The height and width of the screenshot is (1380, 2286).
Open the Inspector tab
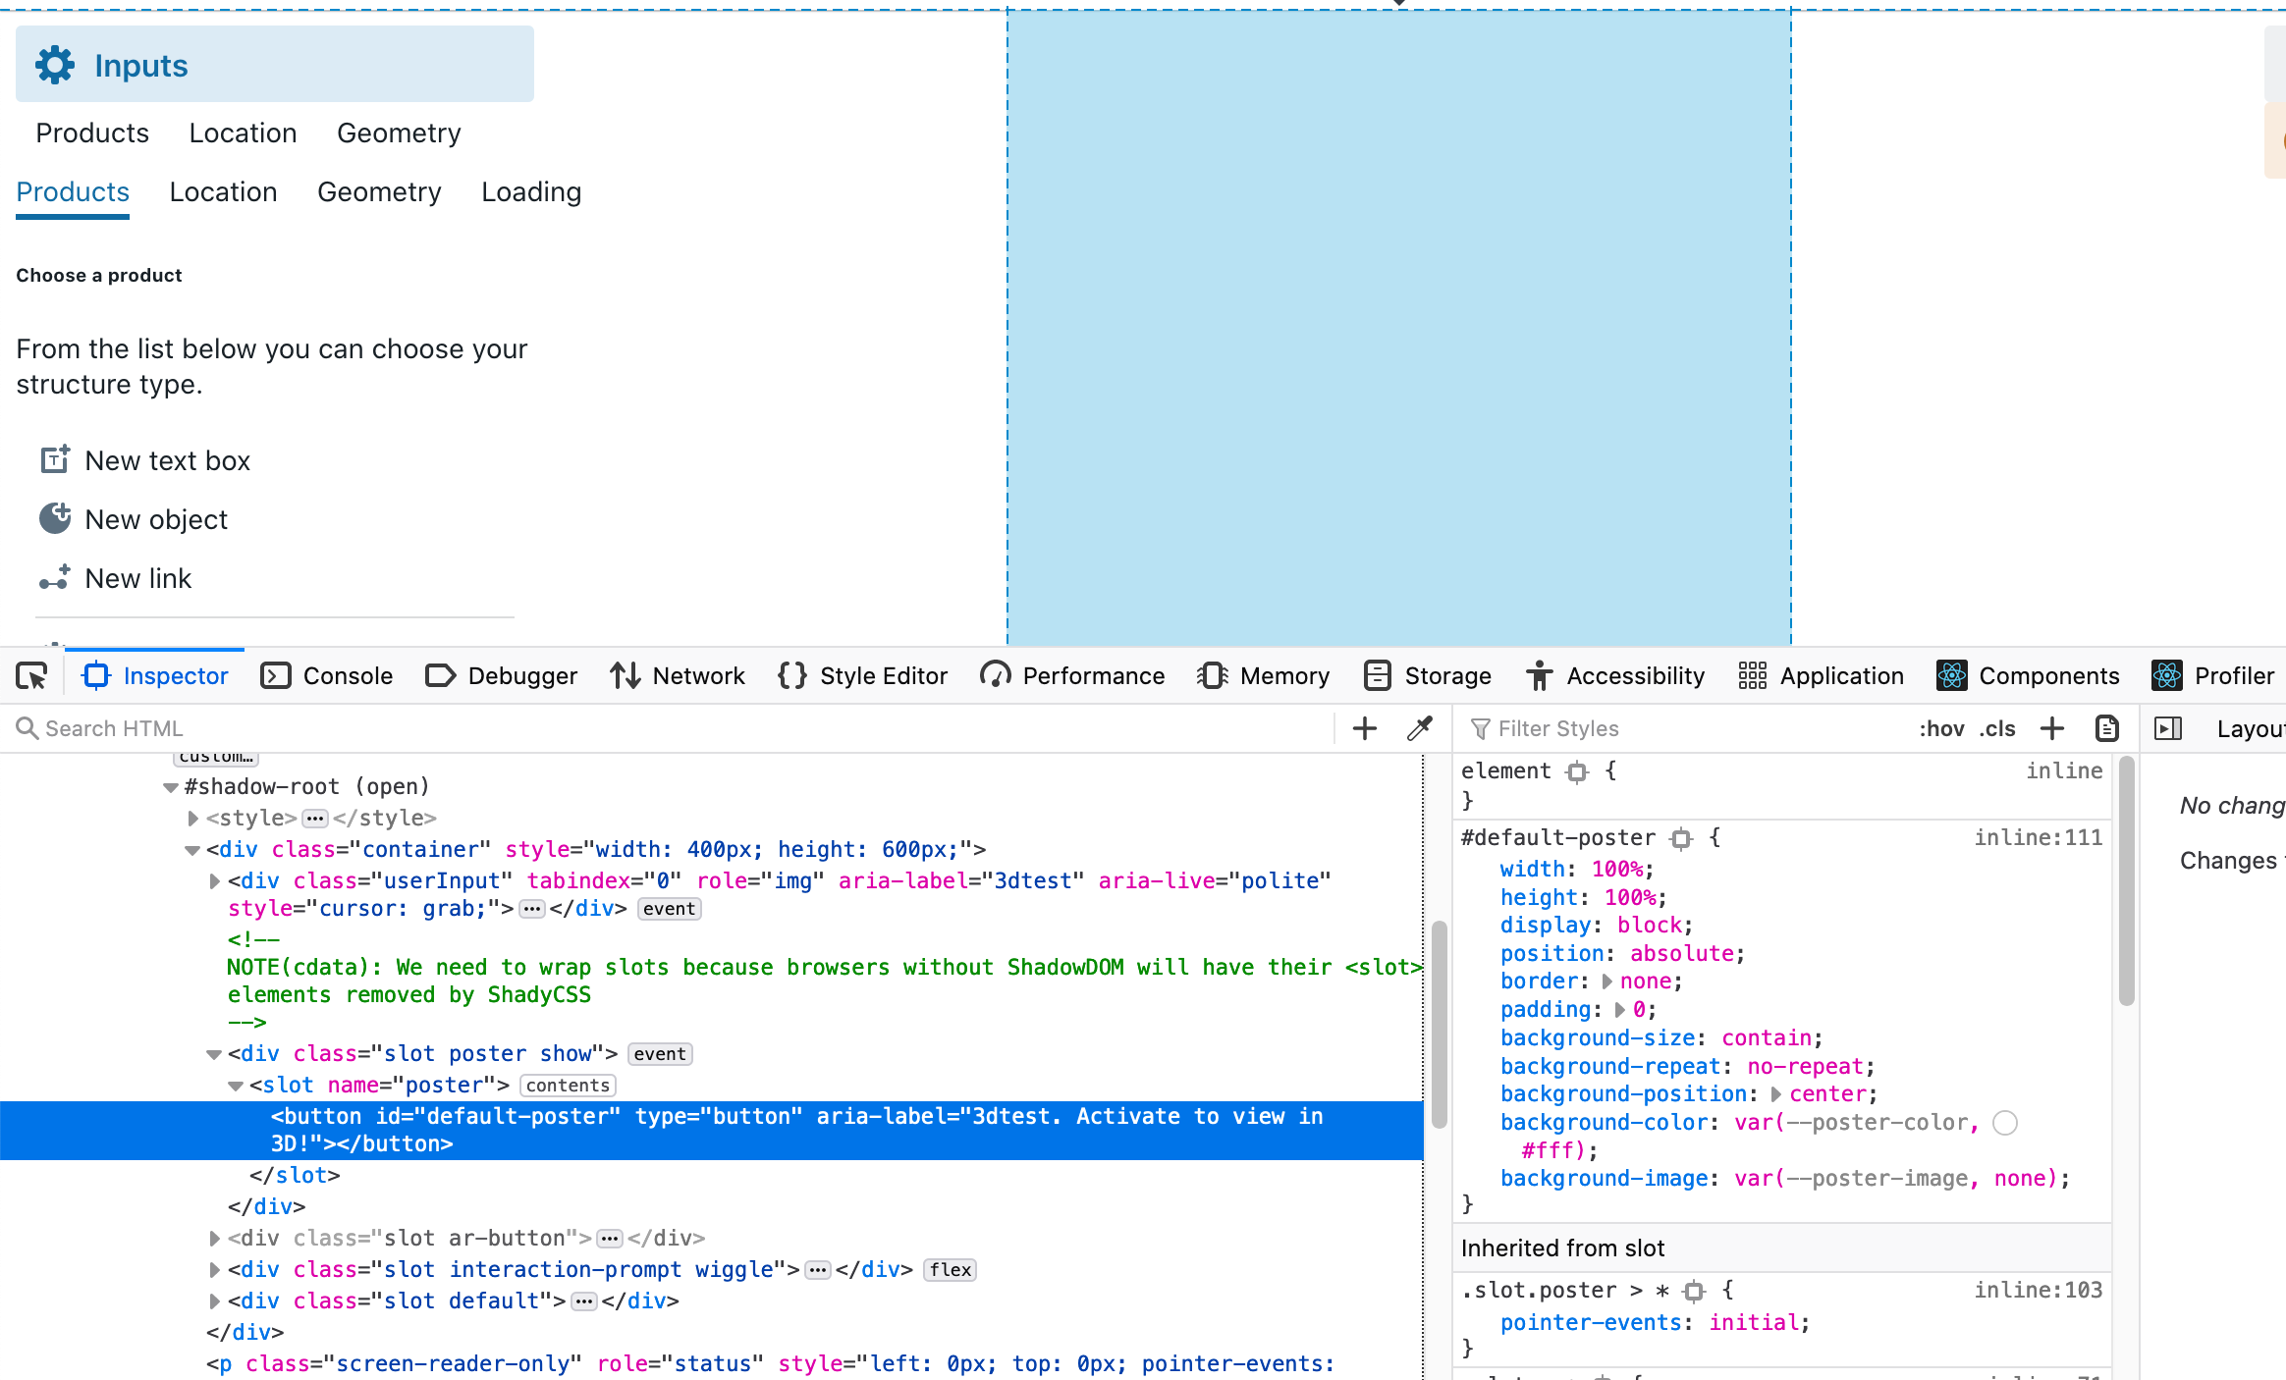tap(155, 675)
